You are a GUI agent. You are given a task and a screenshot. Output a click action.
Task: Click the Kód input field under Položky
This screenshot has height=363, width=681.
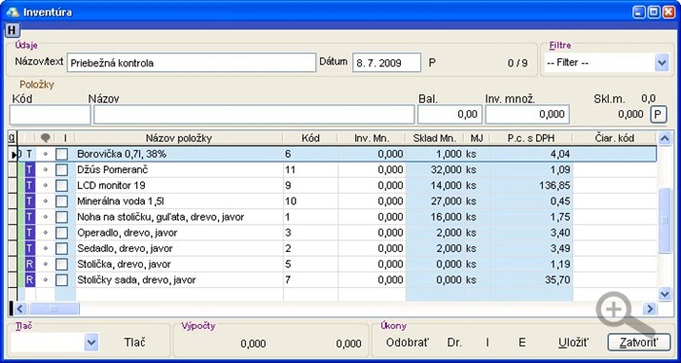50,115
